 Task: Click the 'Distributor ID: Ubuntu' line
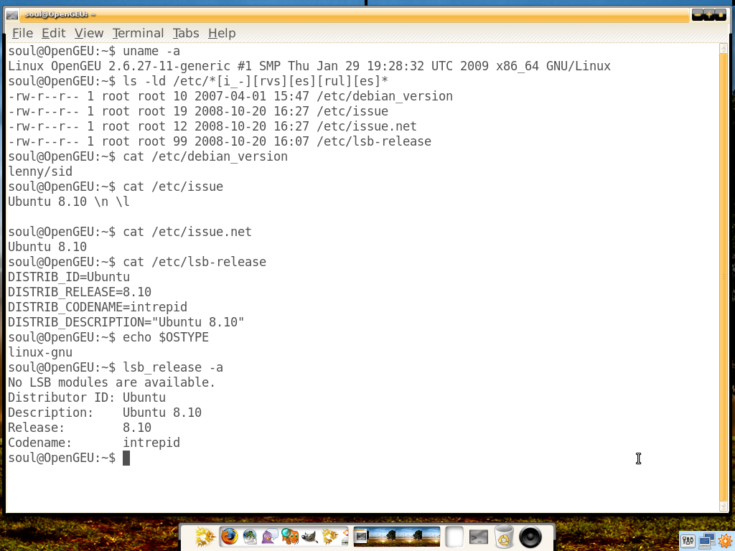point(87,397)
